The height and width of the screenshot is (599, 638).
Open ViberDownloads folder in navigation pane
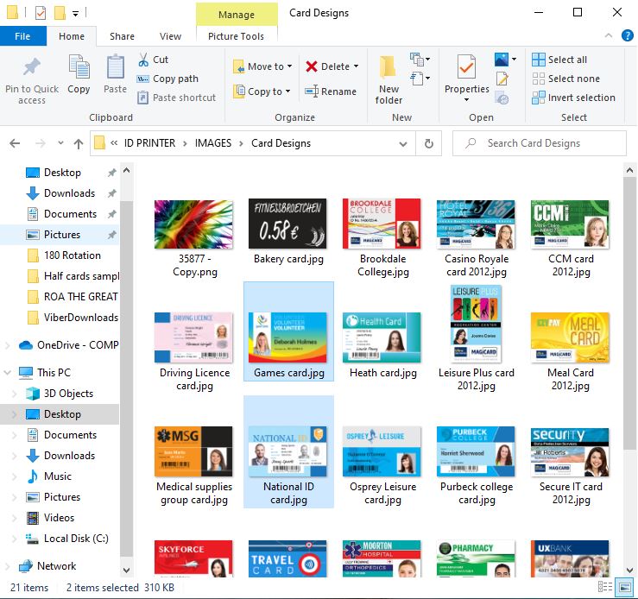[x=80, y=318]
